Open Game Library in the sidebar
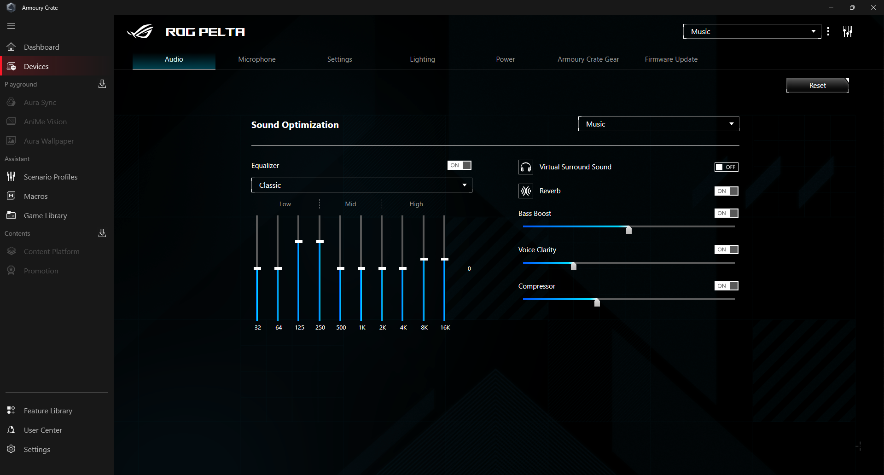 45,215
